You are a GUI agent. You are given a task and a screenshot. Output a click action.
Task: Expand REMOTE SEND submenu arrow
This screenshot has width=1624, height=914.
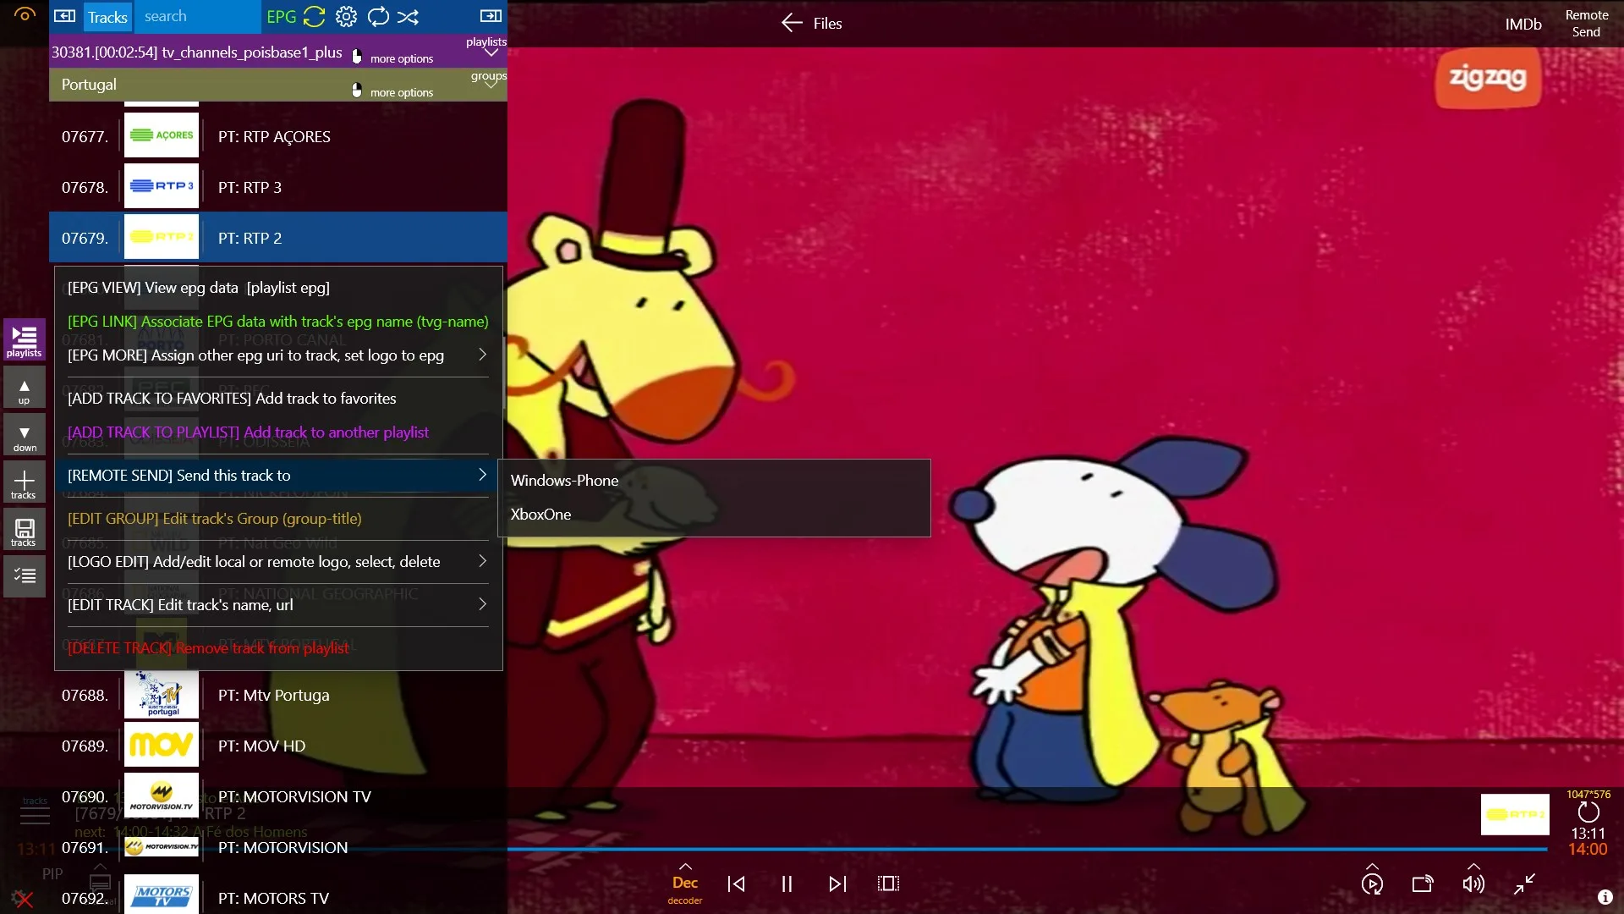482,475
